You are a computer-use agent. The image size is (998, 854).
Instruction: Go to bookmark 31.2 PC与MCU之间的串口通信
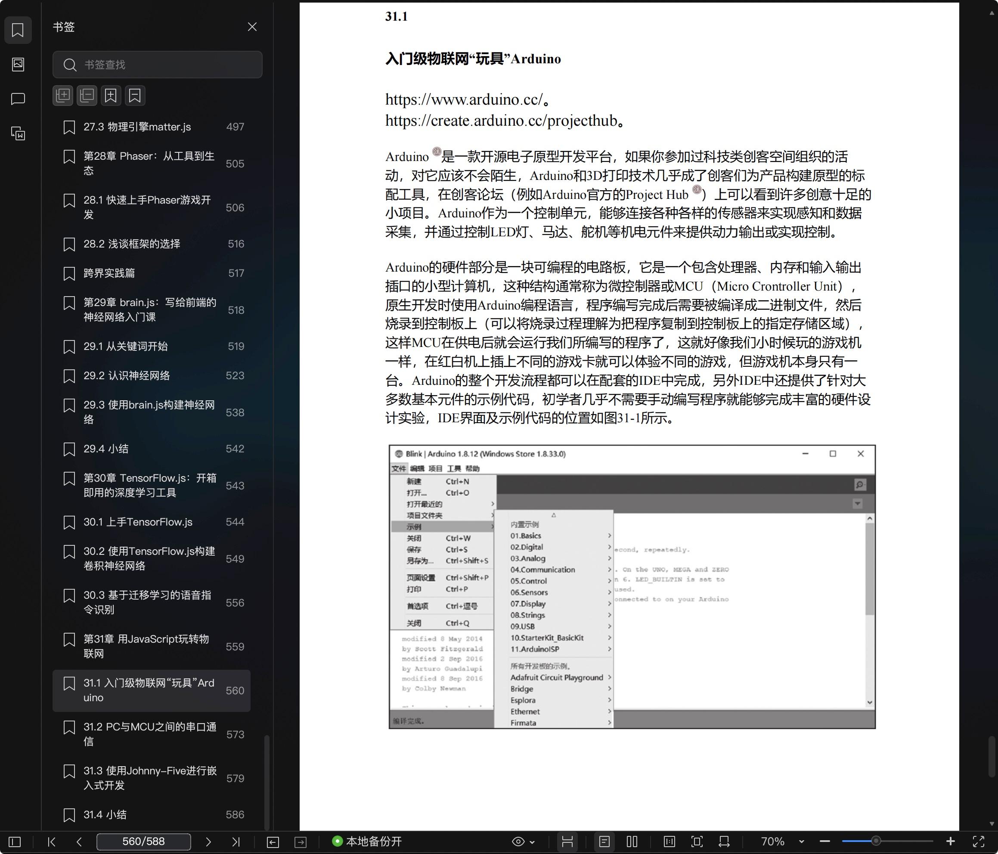[151, 734]
